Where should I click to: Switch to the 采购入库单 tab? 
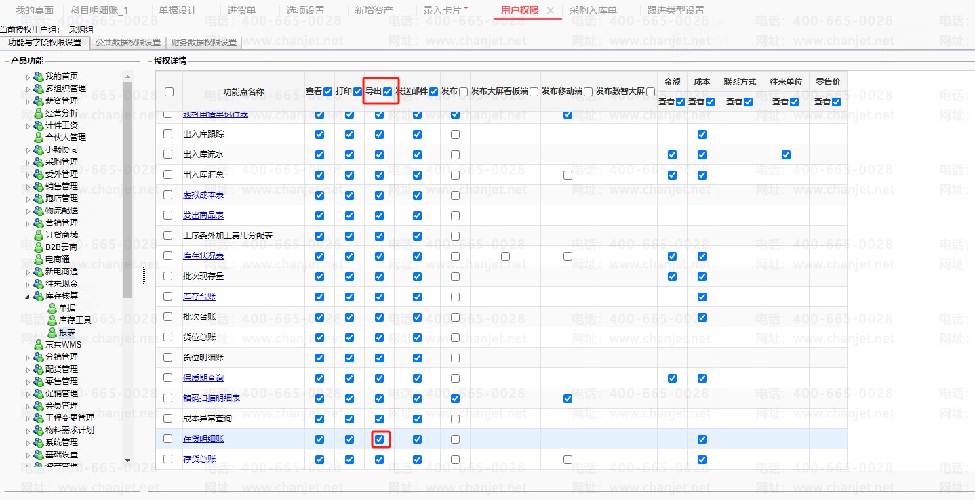[x=593, y=10]
